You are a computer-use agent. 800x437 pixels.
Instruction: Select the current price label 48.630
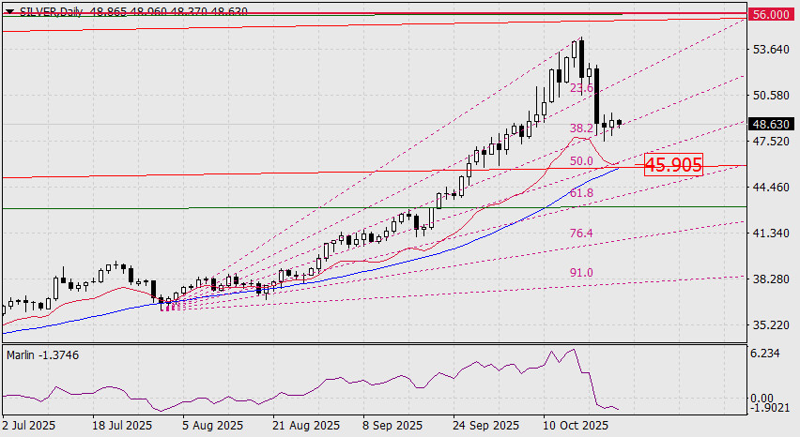coord(771,125)
